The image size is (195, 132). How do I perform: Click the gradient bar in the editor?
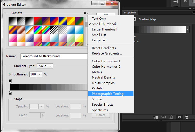49,87
